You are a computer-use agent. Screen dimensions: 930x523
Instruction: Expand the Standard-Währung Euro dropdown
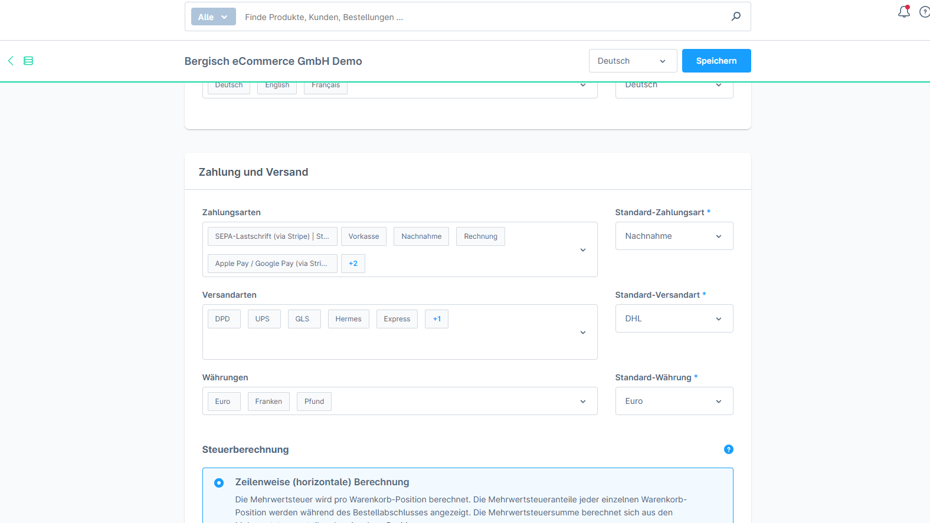[x=674, y=401]
